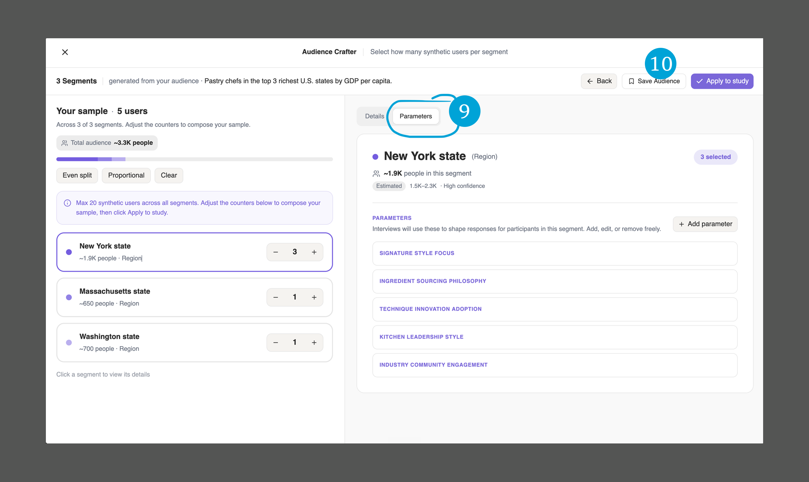Screen dimensions: 809x482
Task: Increase Massachusetts state user count
Action: (314, 297)
